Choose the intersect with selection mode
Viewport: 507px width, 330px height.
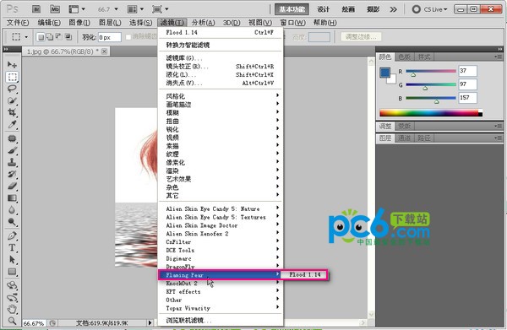(x=68, y=37)
